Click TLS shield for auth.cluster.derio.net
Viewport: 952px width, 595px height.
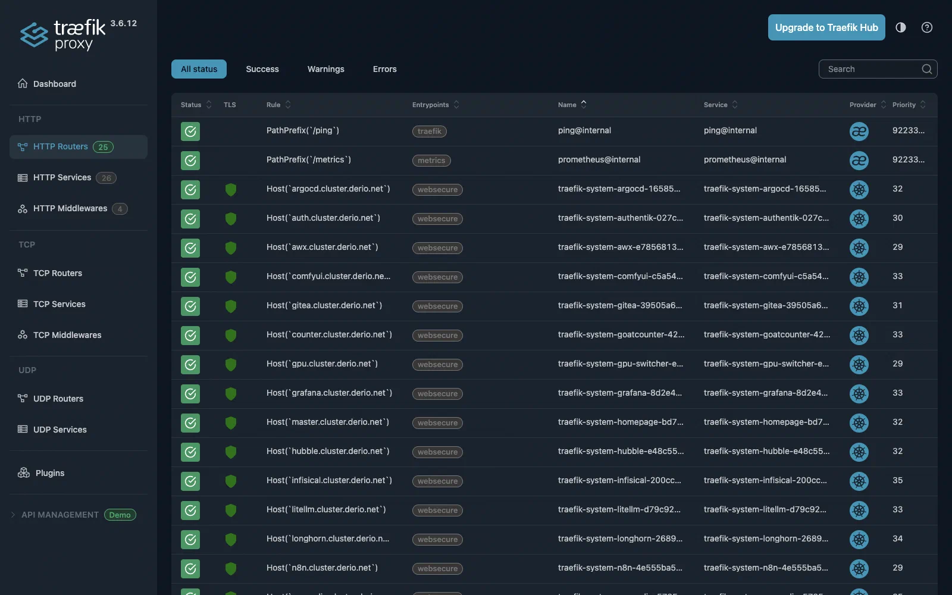tap(231, 219)
